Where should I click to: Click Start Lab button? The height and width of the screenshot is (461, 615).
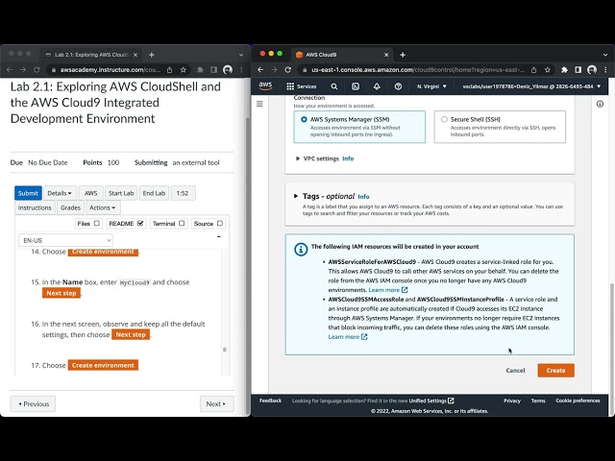tap(121, 193)
